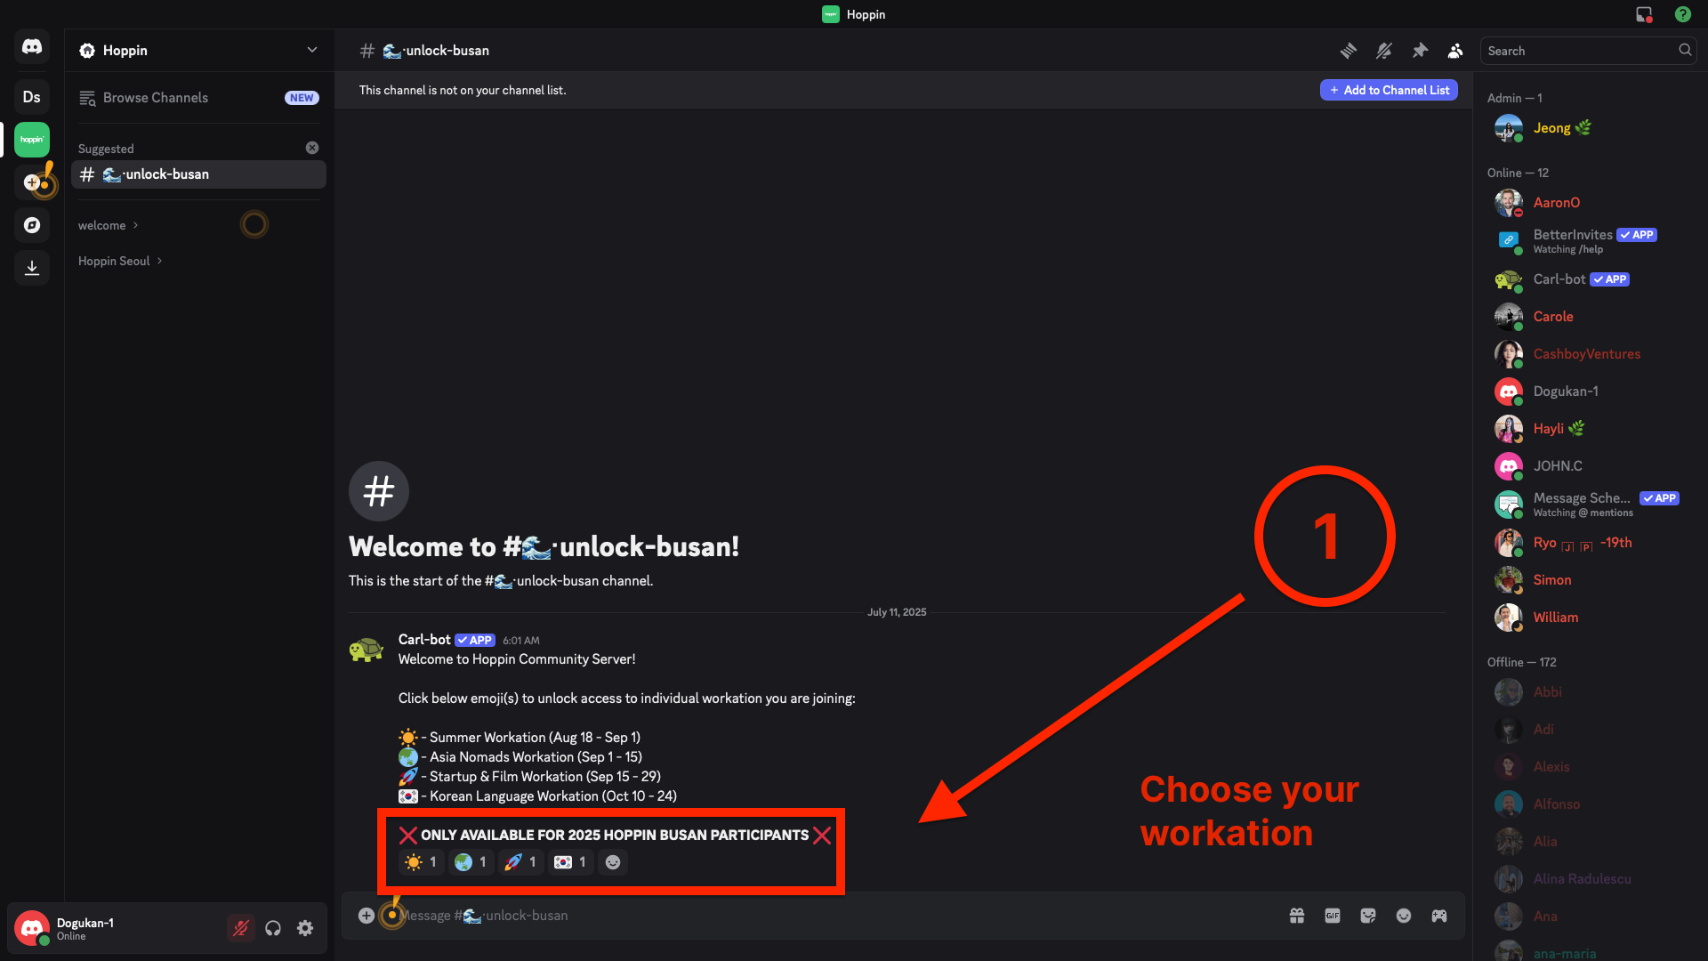Open the sticker picker icon
Image resolution: width=1708 pixels, height=961 pixels.
(1368, 916)
